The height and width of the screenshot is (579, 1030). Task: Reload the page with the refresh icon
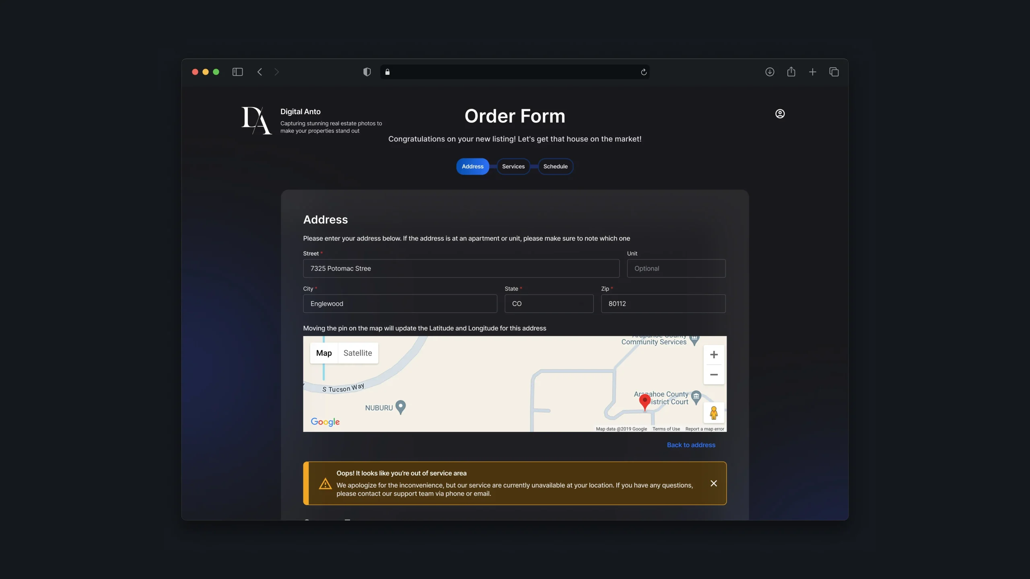[644, 72]
